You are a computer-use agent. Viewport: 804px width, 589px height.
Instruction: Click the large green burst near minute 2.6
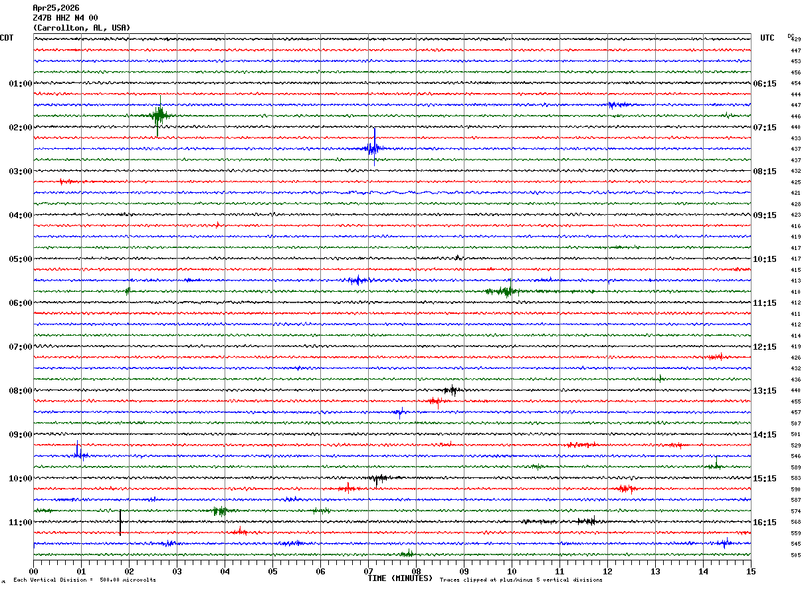pyautogui.click(x=158, y=116)
